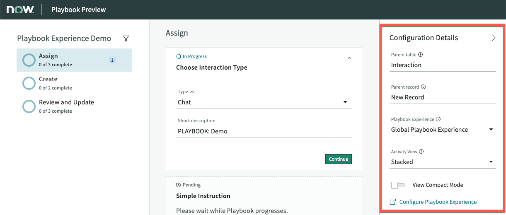Toggle the View Compact Mode switch
This screenshot has width=506, height=215.
[397, 185]
